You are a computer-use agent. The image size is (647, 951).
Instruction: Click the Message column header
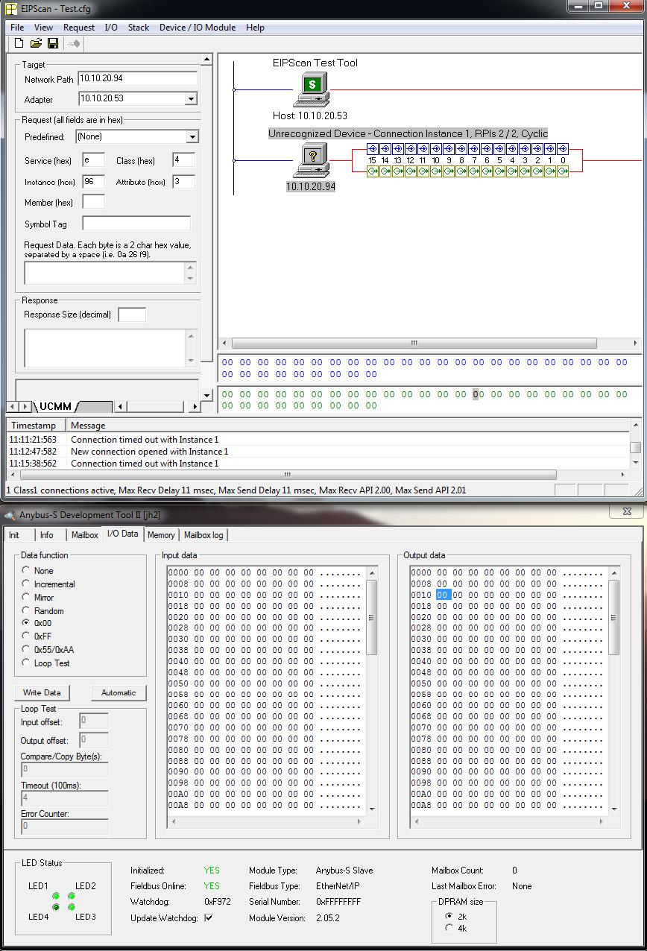(348, 426)
